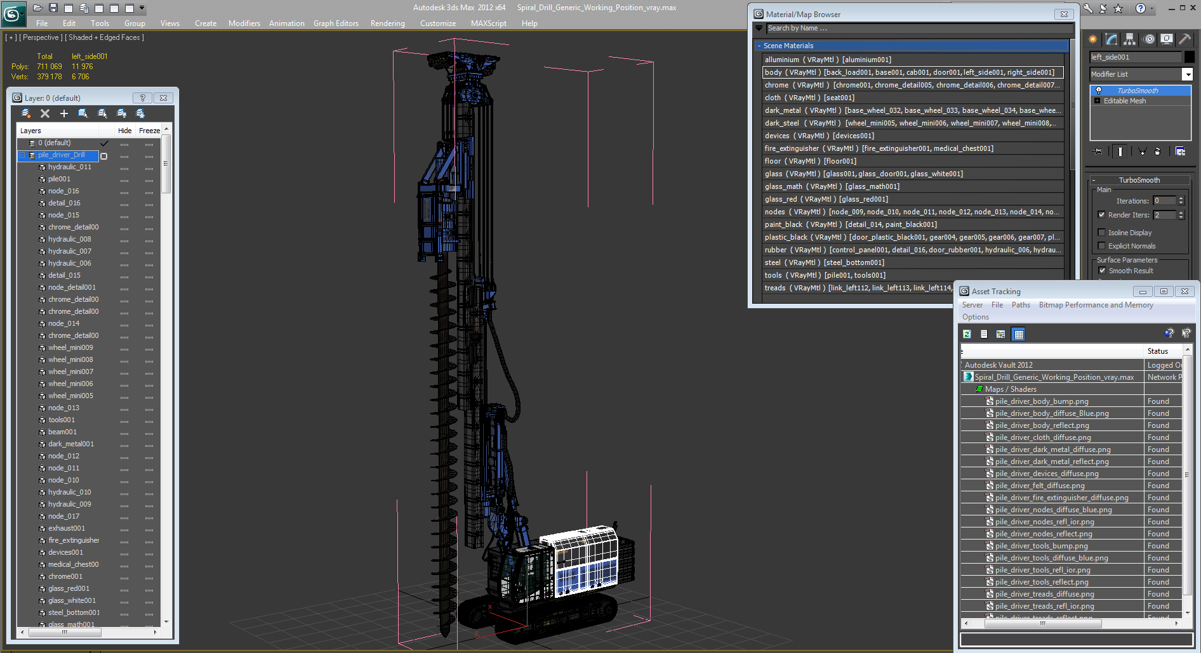Screen dimensions: 1201x653
Task: Click Search by Name field in Material Browser
Action: 919,29
